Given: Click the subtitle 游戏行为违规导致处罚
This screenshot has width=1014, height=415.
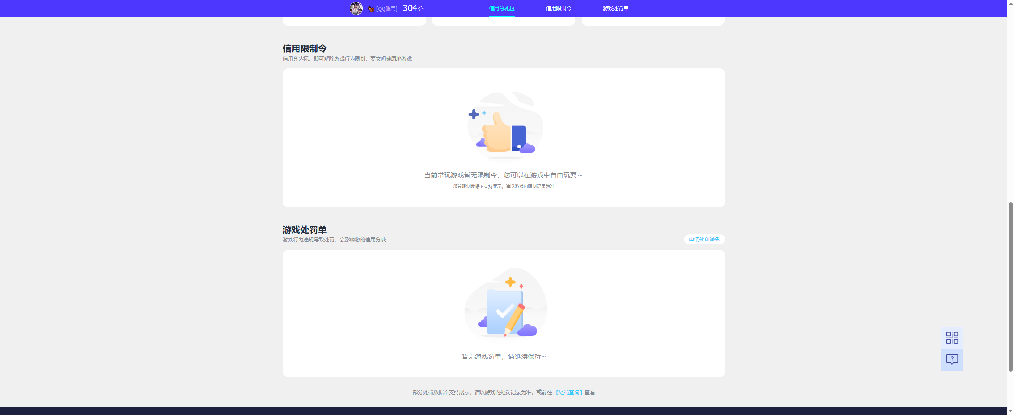Looking at the screenshot, I should 309,240.
